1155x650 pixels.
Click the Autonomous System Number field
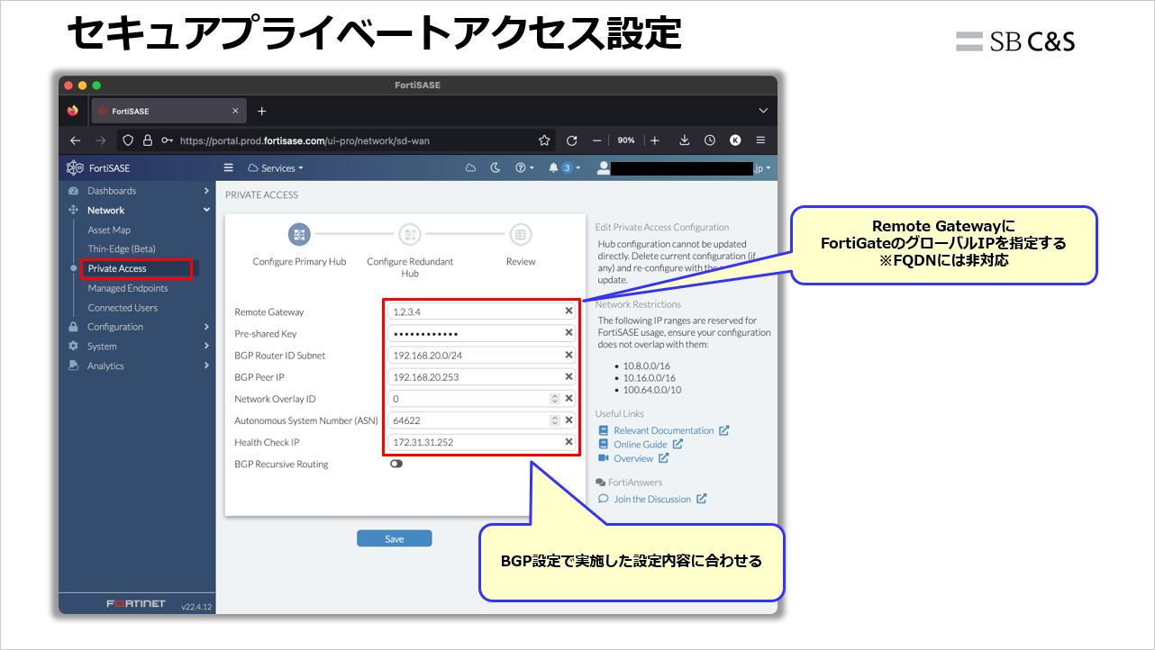482,420
